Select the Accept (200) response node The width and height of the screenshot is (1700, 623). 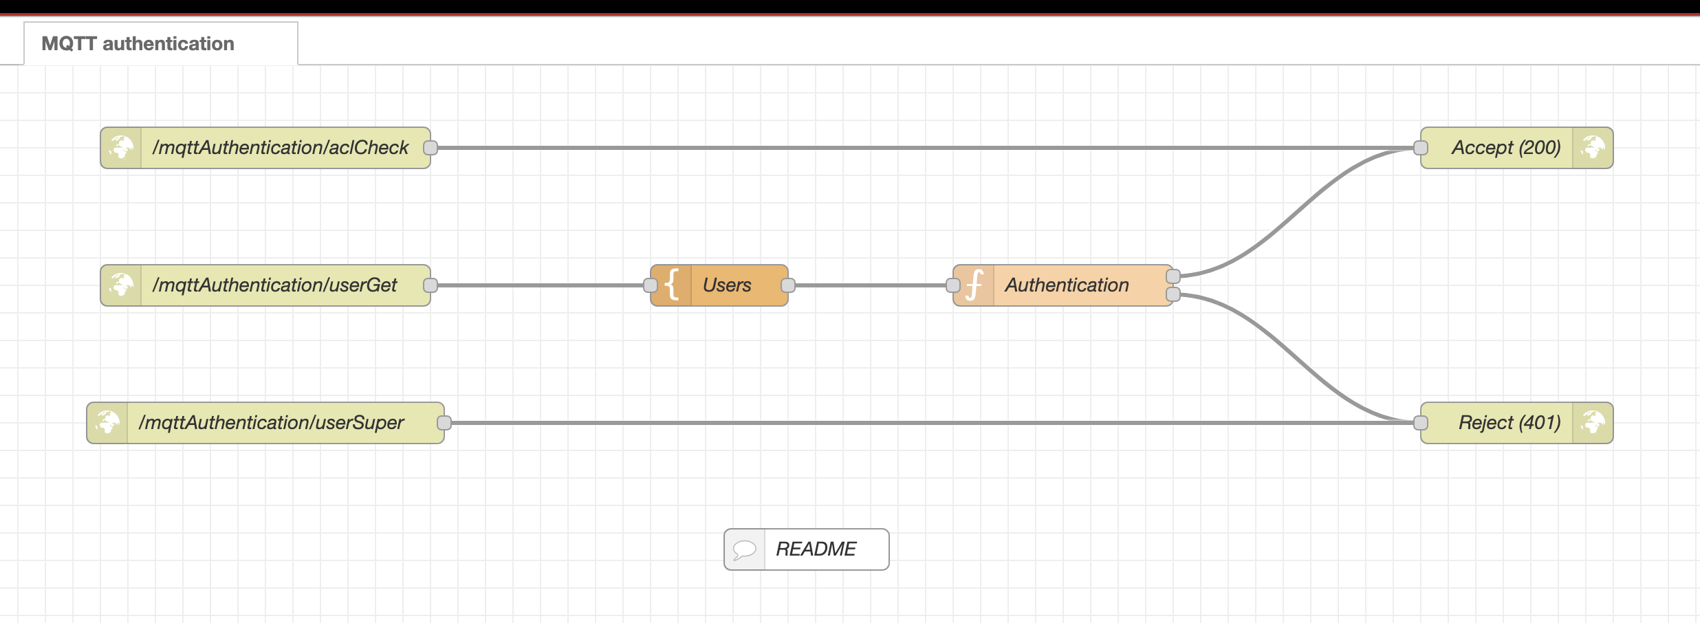point(1506,147)
